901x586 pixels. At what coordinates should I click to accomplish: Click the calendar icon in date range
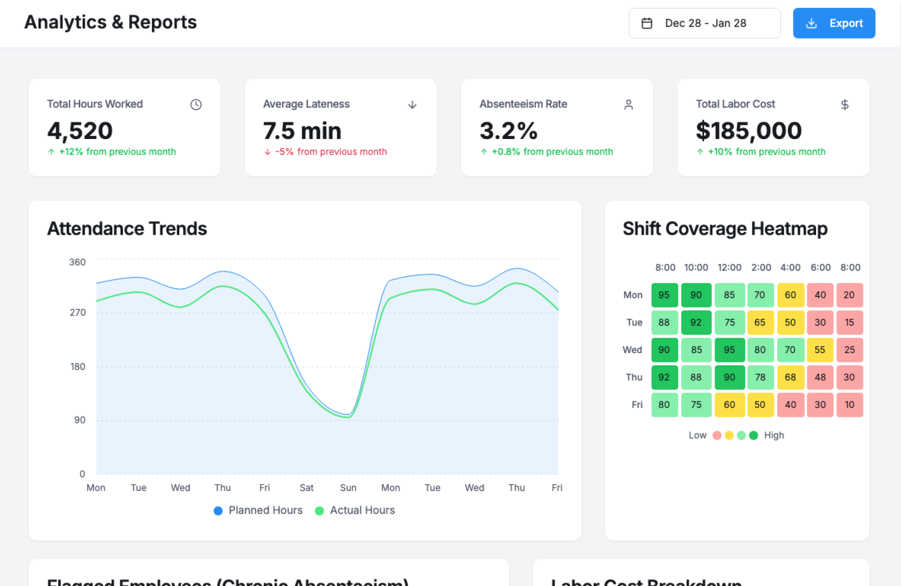647,23
